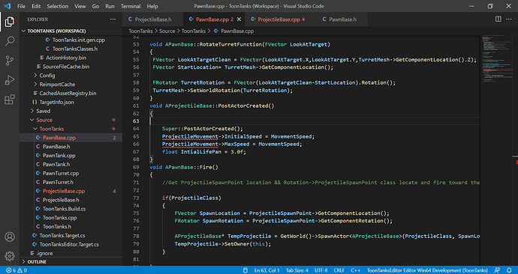The height and width of the screenshot is (274, 518).
Task: Open ToonTanks.h file
Action: 57,227
